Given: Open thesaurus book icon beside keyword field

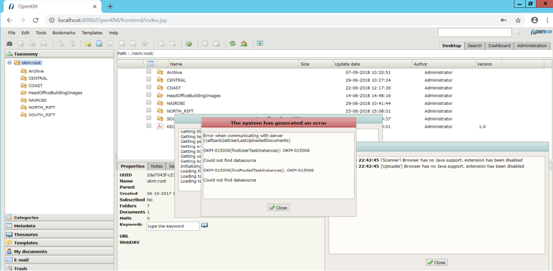Looking at the screenshot, I should (x=204, y=225).
